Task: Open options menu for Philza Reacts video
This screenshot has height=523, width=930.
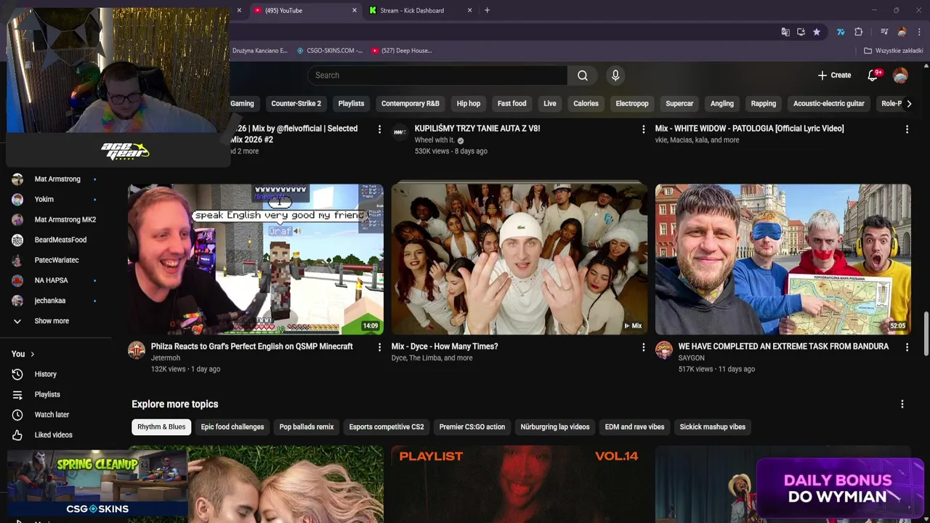Action: pyautogui.click(x=379, y=347)
